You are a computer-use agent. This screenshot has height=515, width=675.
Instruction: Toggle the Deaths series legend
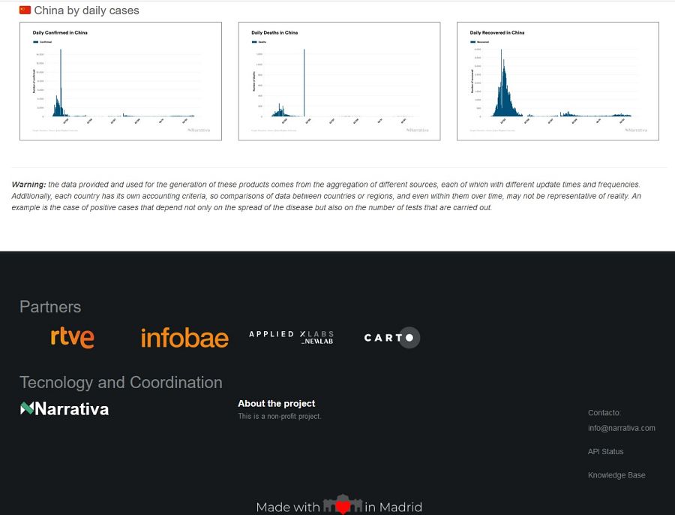click(258, 41)
